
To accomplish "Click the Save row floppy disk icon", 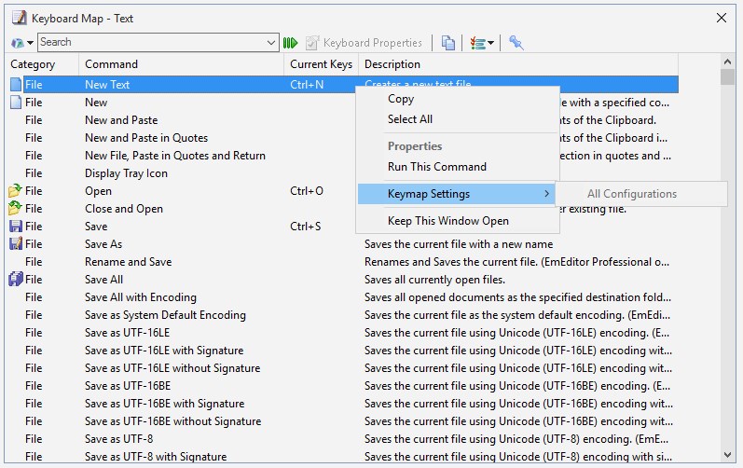I will pyautogui.click(x=16, y=227).
